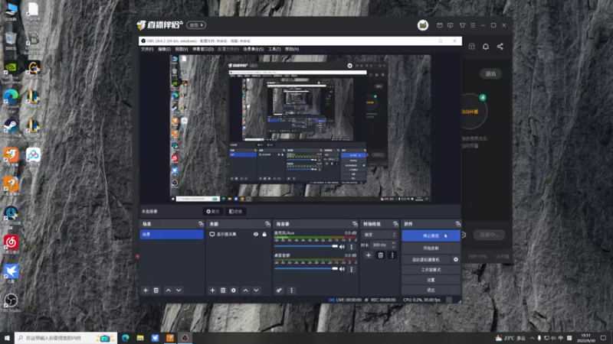This screenshot has height=344, width=613.
Task: Open shirt skin icon in companion title bar
Action: [462, 25]
